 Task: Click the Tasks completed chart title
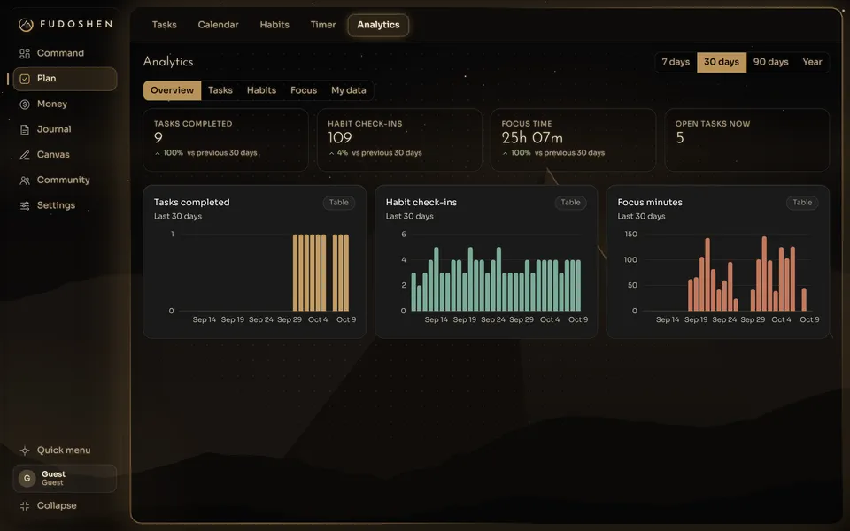(191, 203)
